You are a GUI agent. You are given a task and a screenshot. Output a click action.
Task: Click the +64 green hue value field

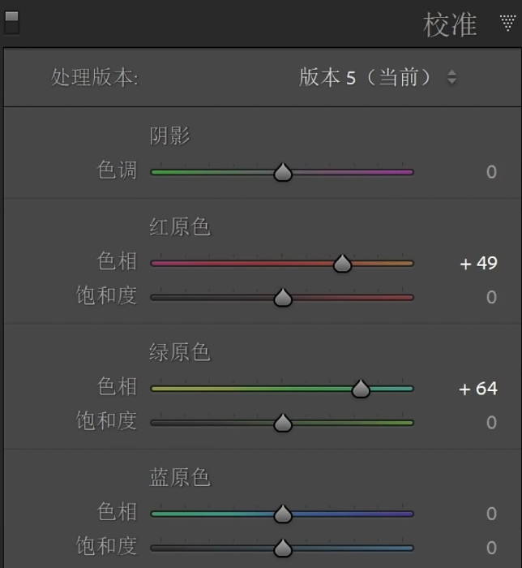pyautogui.click(x=478, y=389)
